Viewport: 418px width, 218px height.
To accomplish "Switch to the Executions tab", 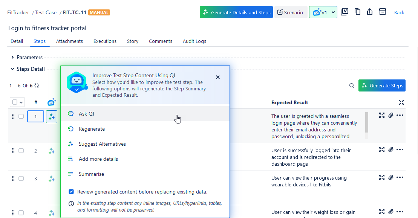I will [105, 41].
